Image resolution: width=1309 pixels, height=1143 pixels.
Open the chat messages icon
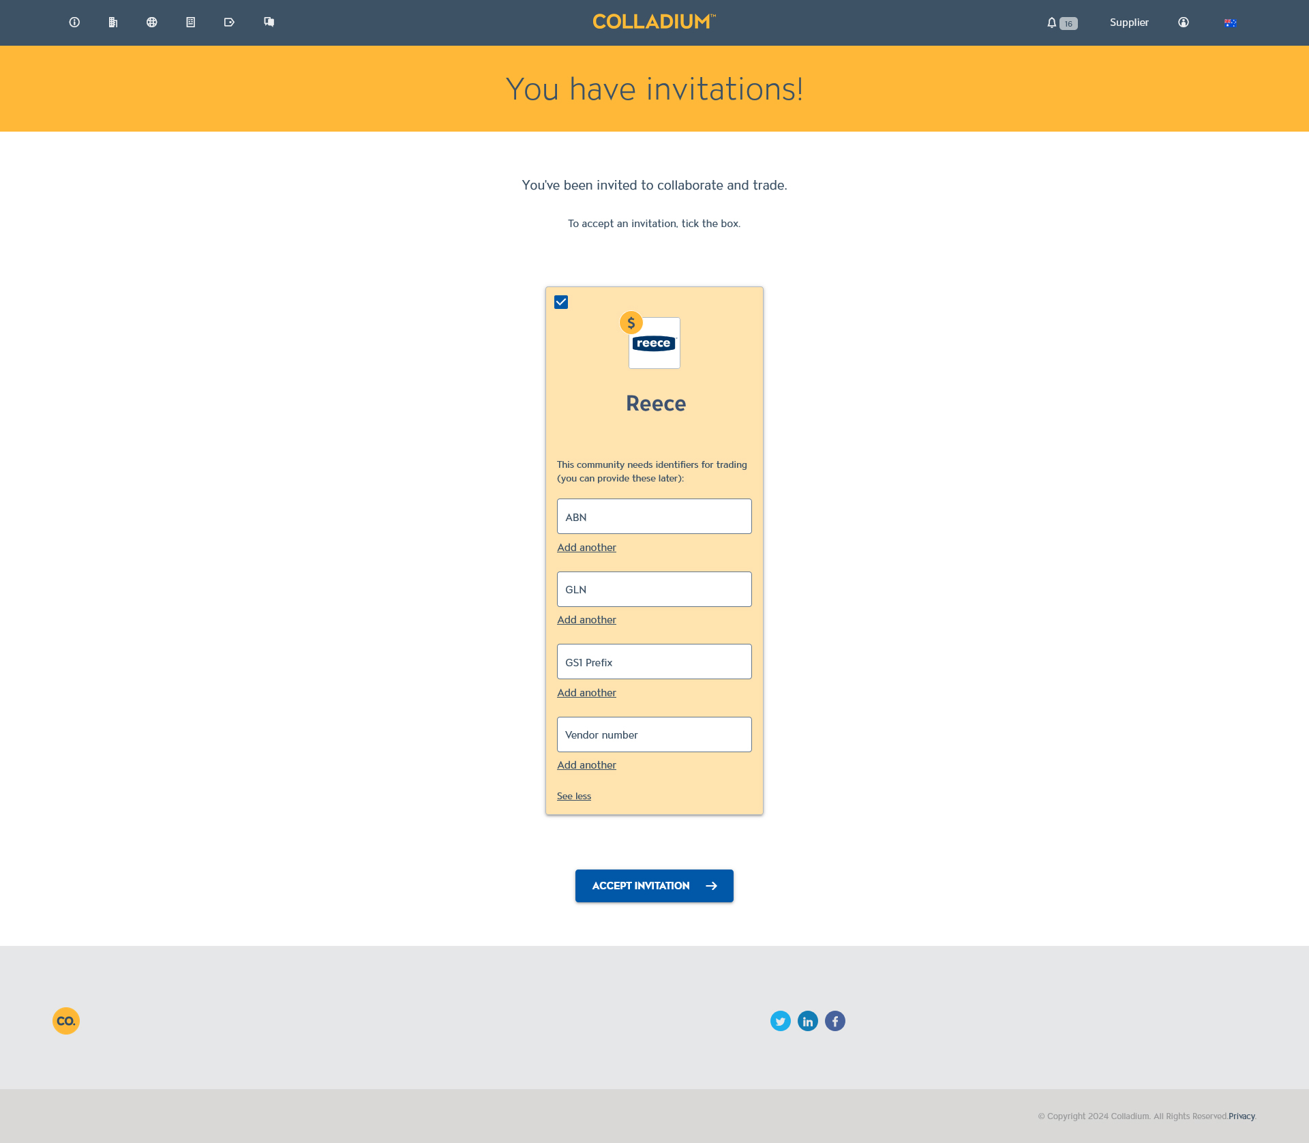pyautogui.click(x=269, y=23)
